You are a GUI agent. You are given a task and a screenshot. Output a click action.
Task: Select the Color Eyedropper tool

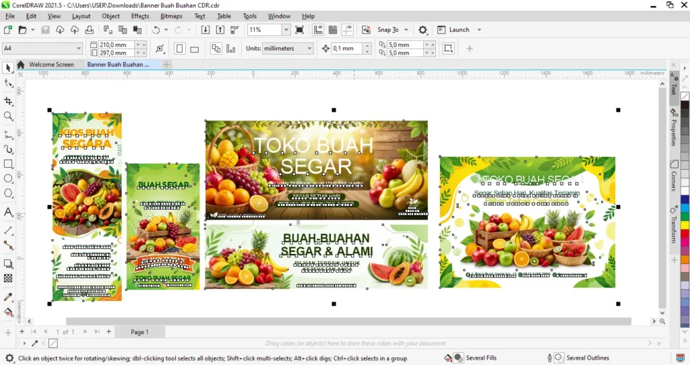(x=8, y=297)
